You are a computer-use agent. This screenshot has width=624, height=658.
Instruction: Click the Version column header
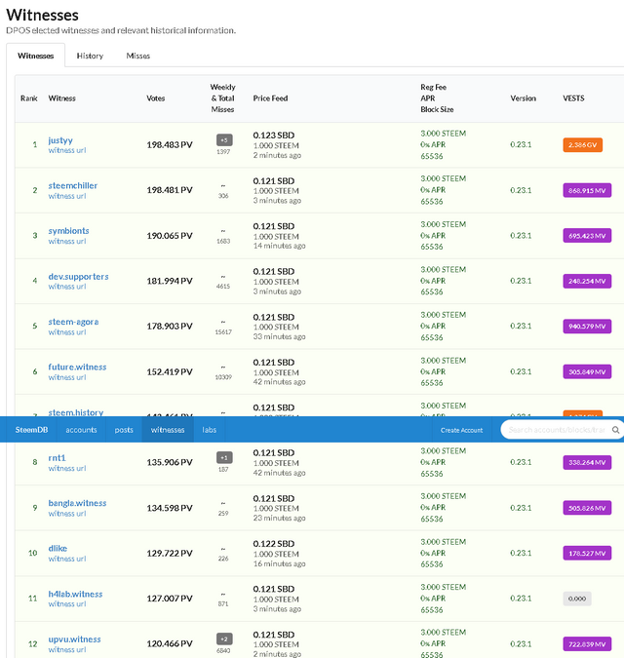tap(523, 98)
